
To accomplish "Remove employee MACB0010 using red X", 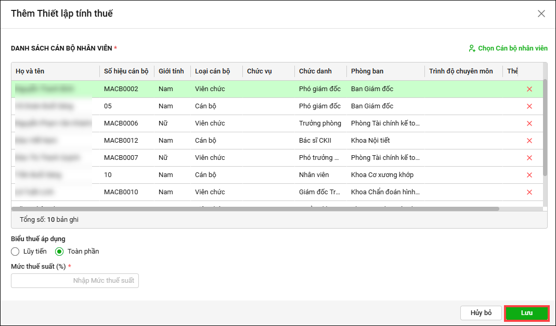I will tap(529, 192).
